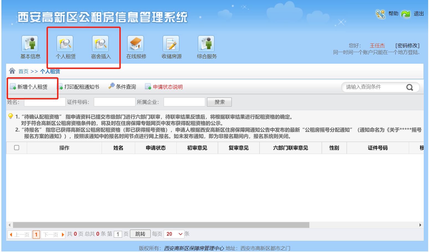
Task: Click the 跳转 page jump button
Action: (x=140, y=234)
